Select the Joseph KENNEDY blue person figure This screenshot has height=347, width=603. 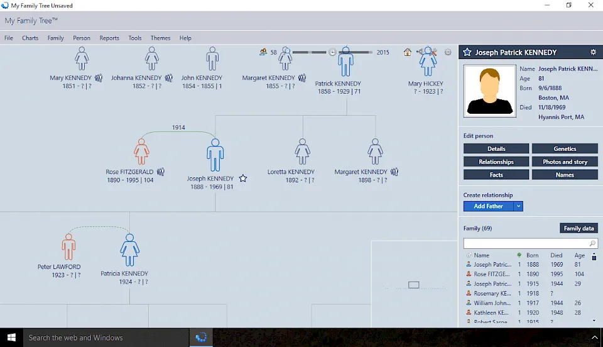point(215,155)
